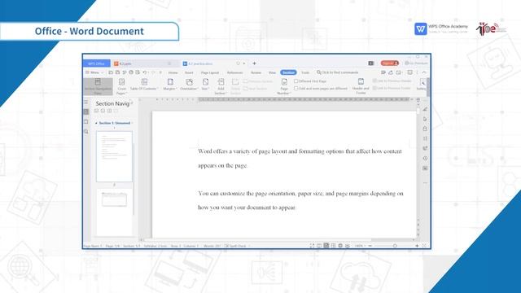The height and width of the screenshot is (293, 521).
Task: Click the selection icon in right sidebar
Action: coord(425,119)
